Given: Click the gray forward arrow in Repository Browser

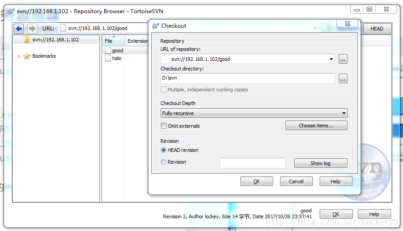Looking at the screenshot, I should (x=32, y=29).
